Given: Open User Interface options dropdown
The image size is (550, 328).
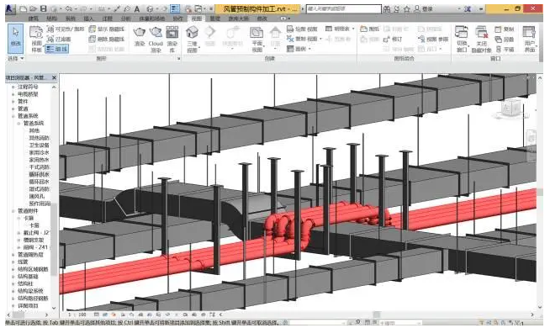Looking at the screenshot, I should pos(529,39).
